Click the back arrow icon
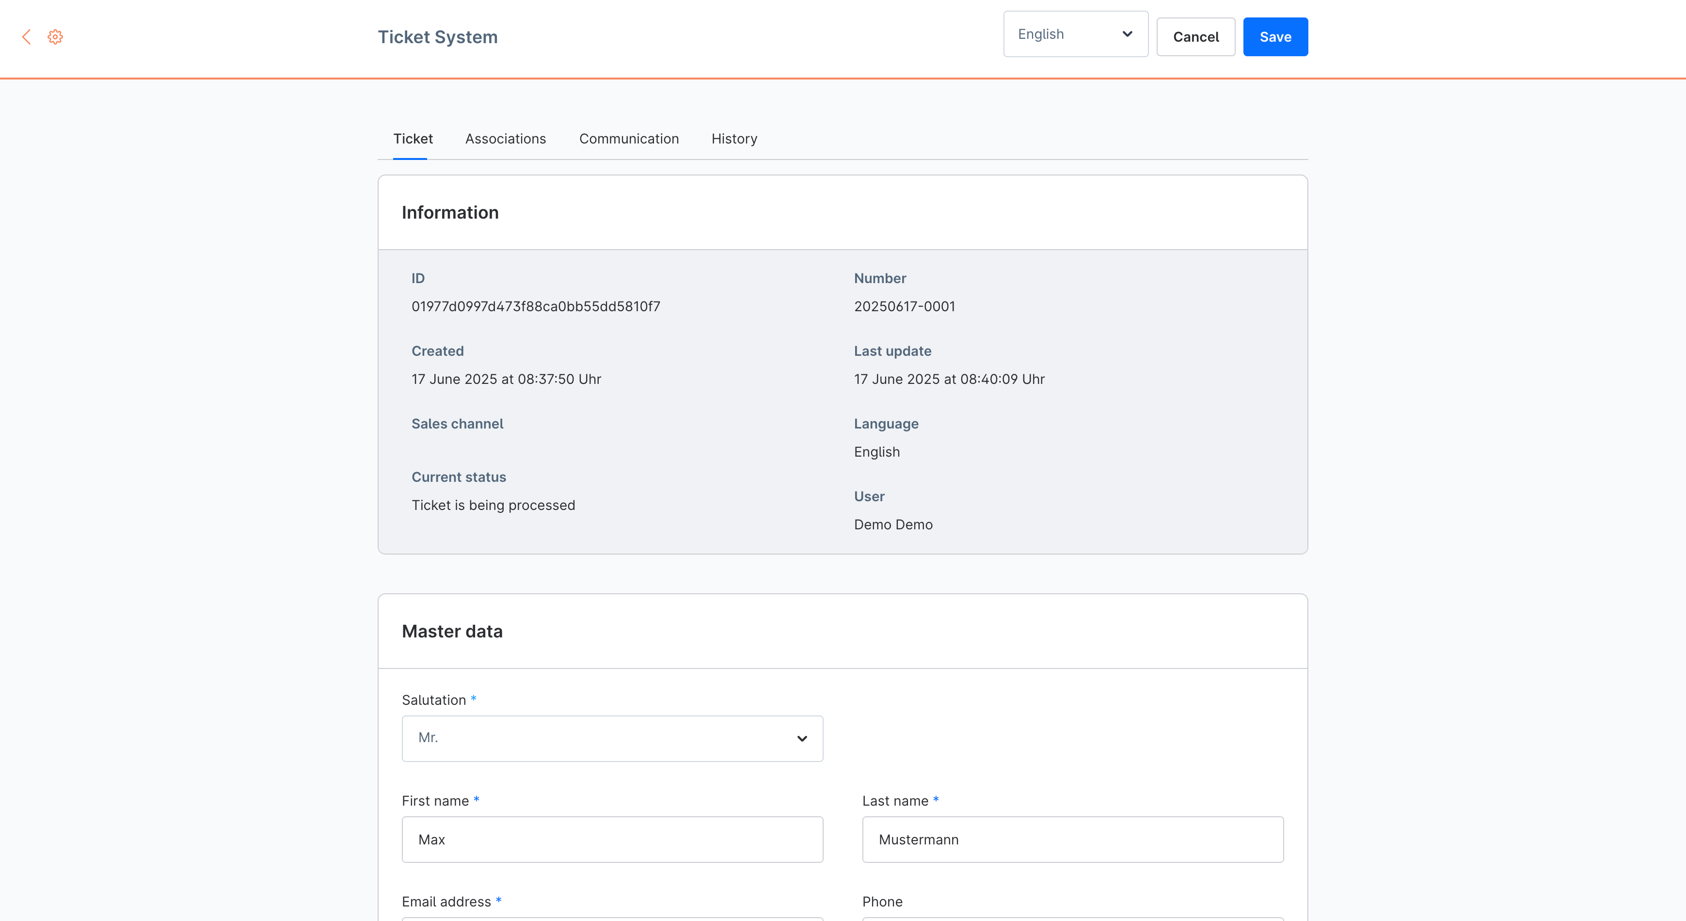1686x921 pixels. pos(26,37)
